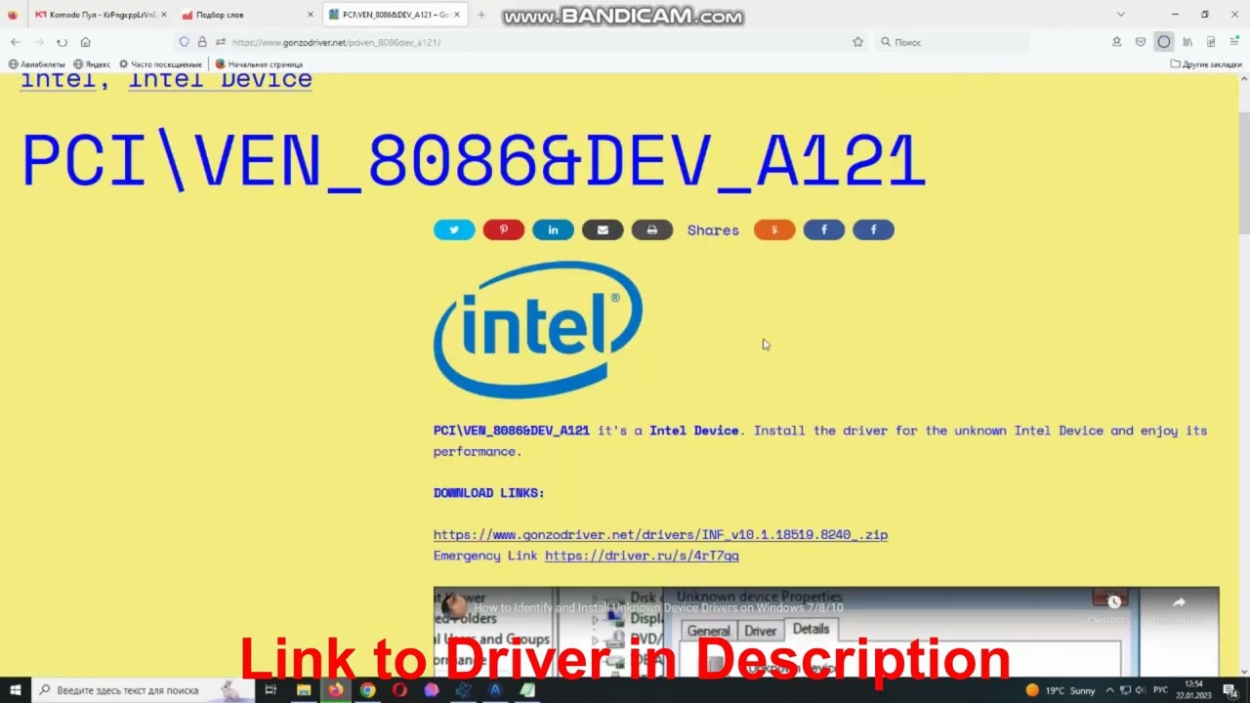Open INF_v10.1.18519.8240 zip download link
The image size is (1250, 703).
[660, 534]
